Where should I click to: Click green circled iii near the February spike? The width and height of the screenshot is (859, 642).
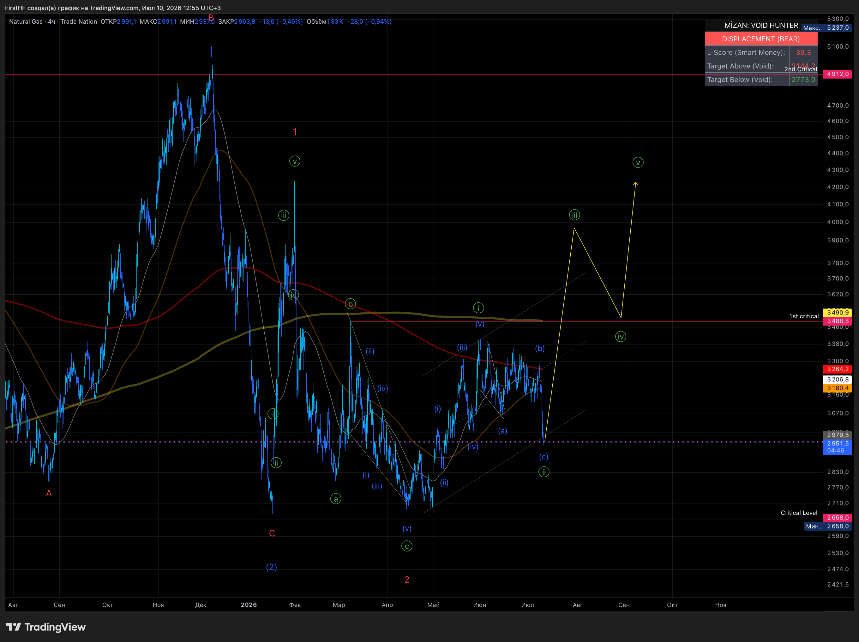[284, 215]
